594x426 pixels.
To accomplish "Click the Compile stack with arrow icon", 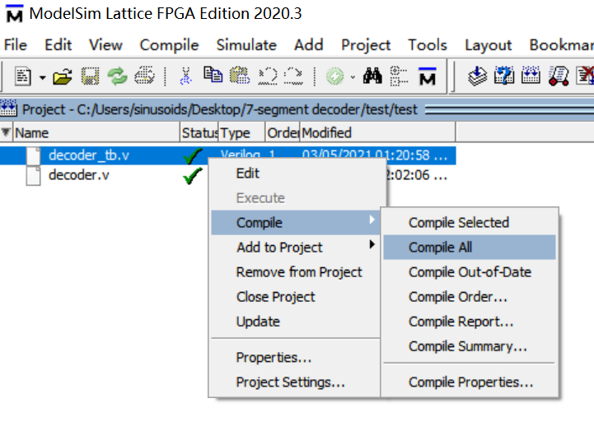I will (477, 76).
